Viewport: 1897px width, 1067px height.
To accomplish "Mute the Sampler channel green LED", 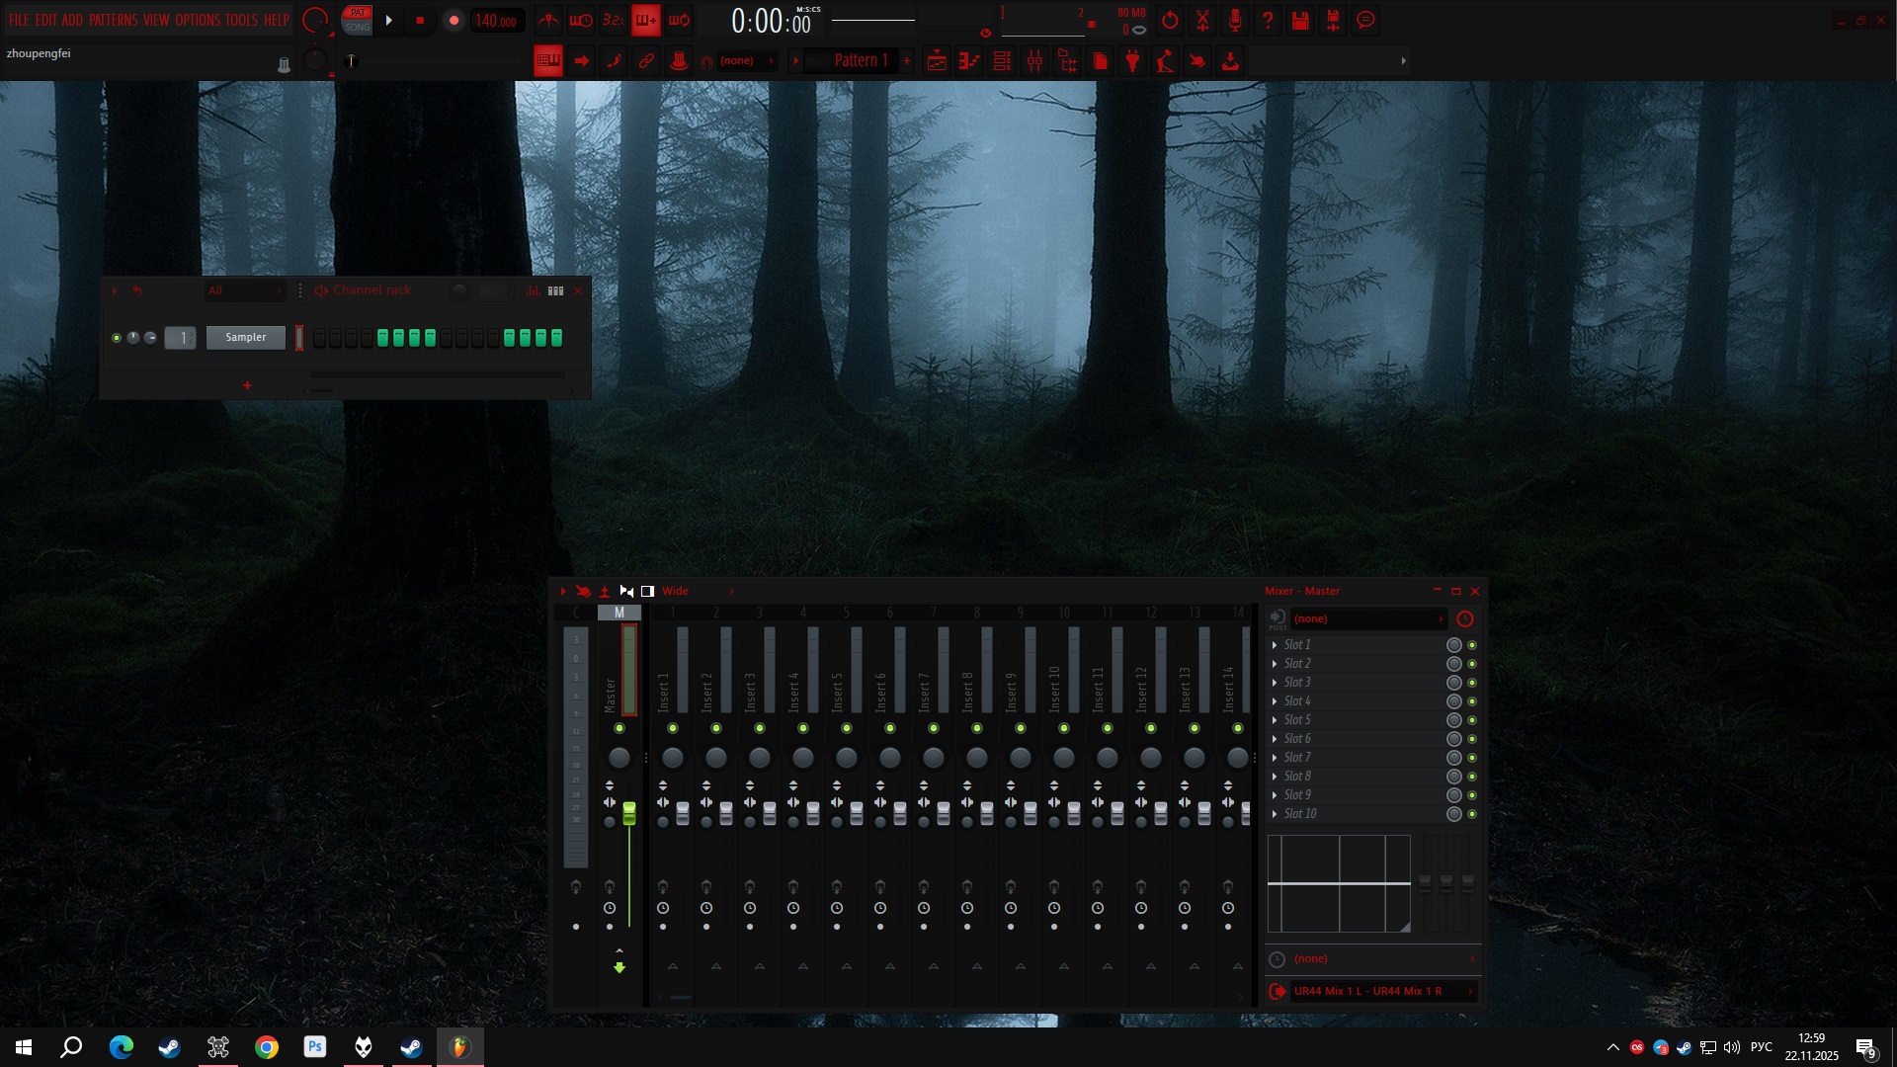I will click(117, 338).
